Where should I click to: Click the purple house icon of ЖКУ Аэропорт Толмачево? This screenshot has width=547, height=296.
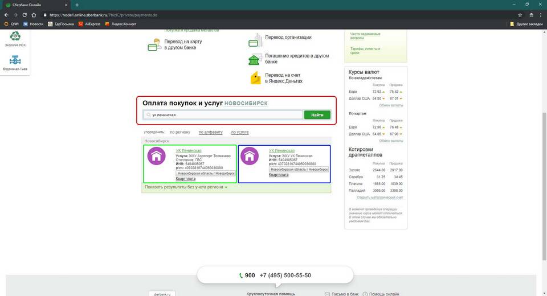tap(157, 157)
